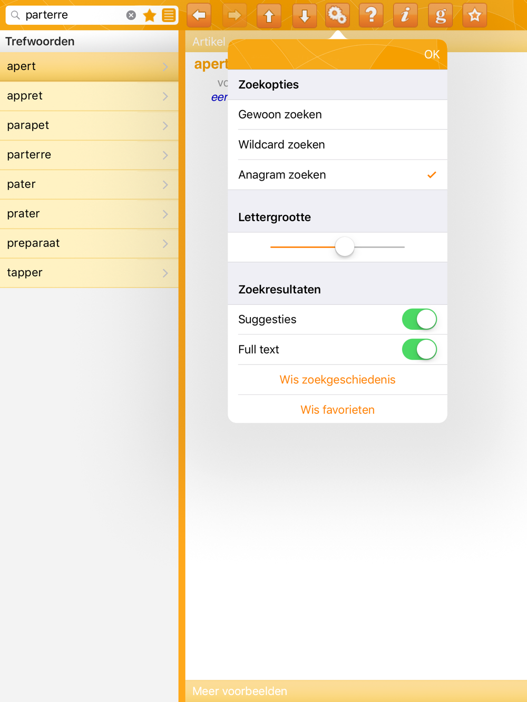Tap the forward arrow navigation icon

(234, 15)
